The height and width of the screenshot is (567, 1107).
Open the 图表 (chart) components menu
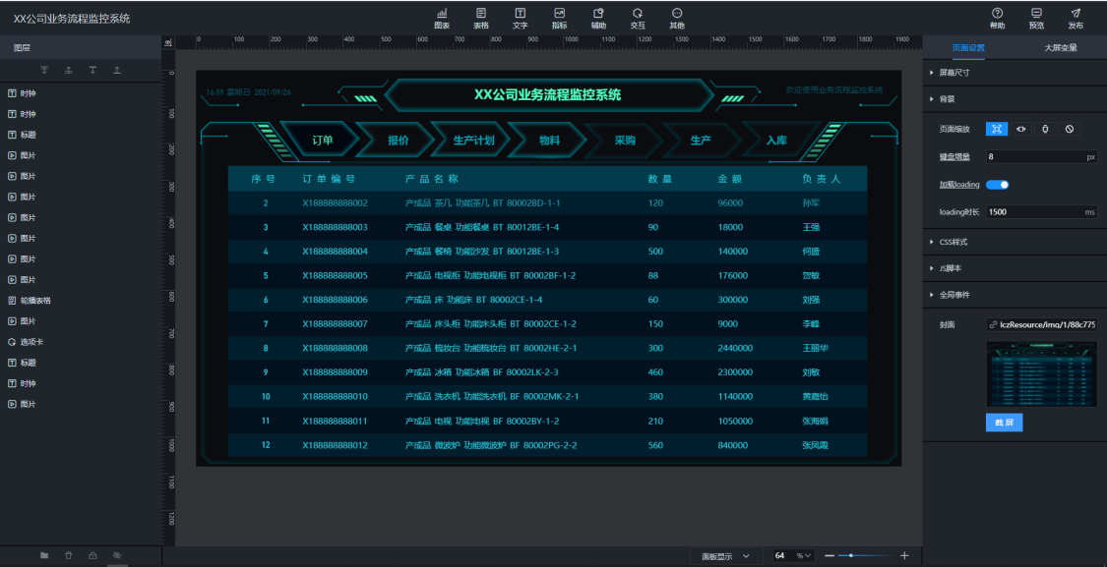(442, 18)
